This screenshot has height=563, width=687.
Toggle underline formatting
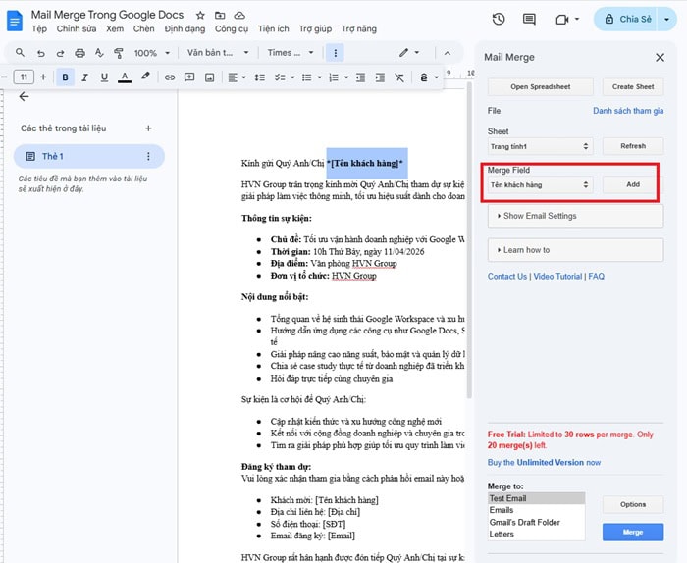click(104, 77)
